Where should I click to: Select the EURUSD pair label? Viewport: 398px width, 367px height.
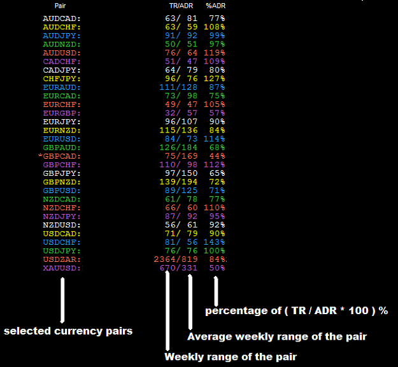(62, 139)
